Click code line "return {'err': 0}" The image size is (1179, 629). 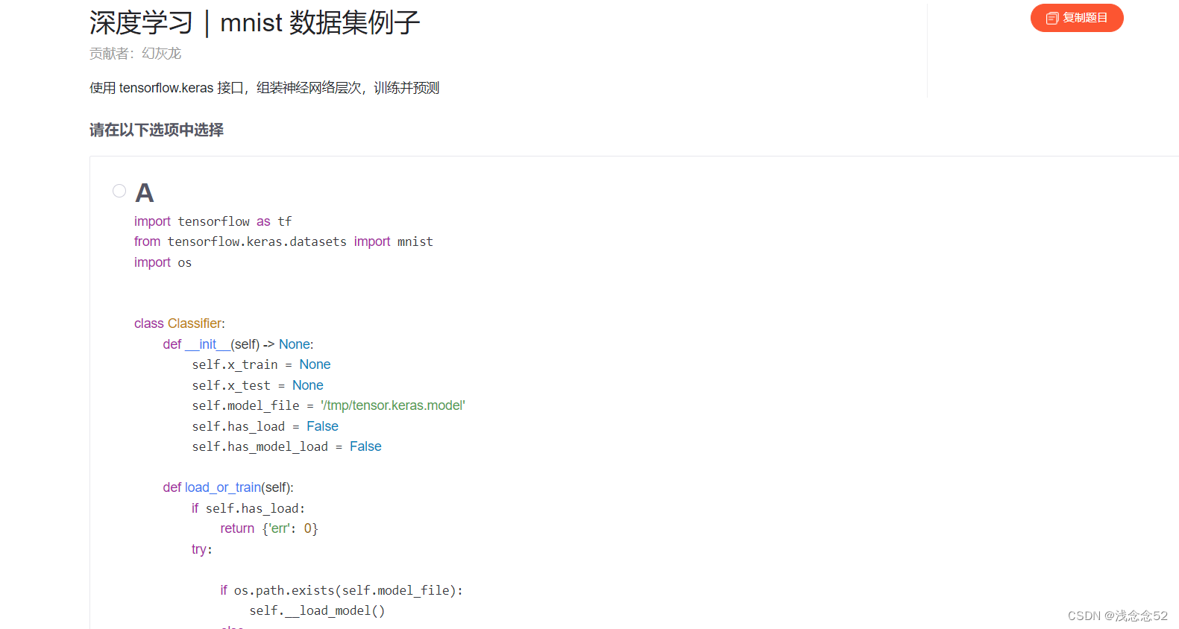point(268,528)
